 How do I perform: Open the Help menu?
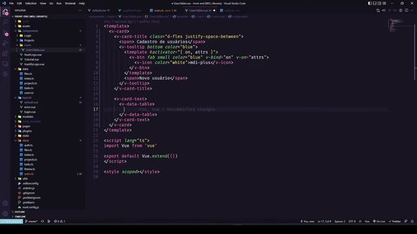(x=81, y=3)
